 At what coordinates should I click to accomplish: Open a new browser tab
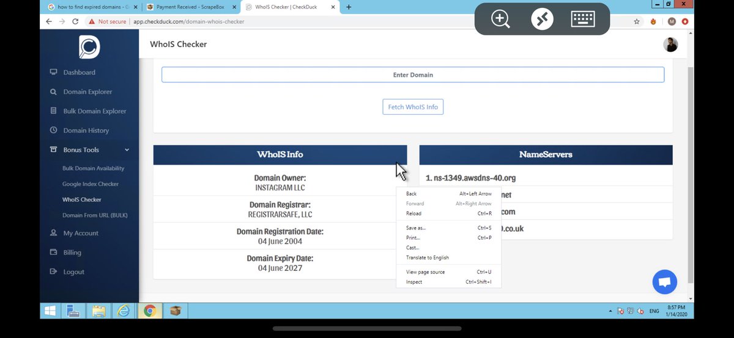click(x=349, y=7)
